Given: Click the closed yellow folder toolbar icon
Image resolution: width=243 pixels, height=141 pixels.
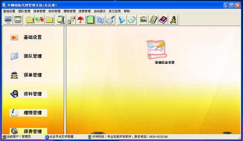Looking at the screenshot, I should tap(49, 20).
